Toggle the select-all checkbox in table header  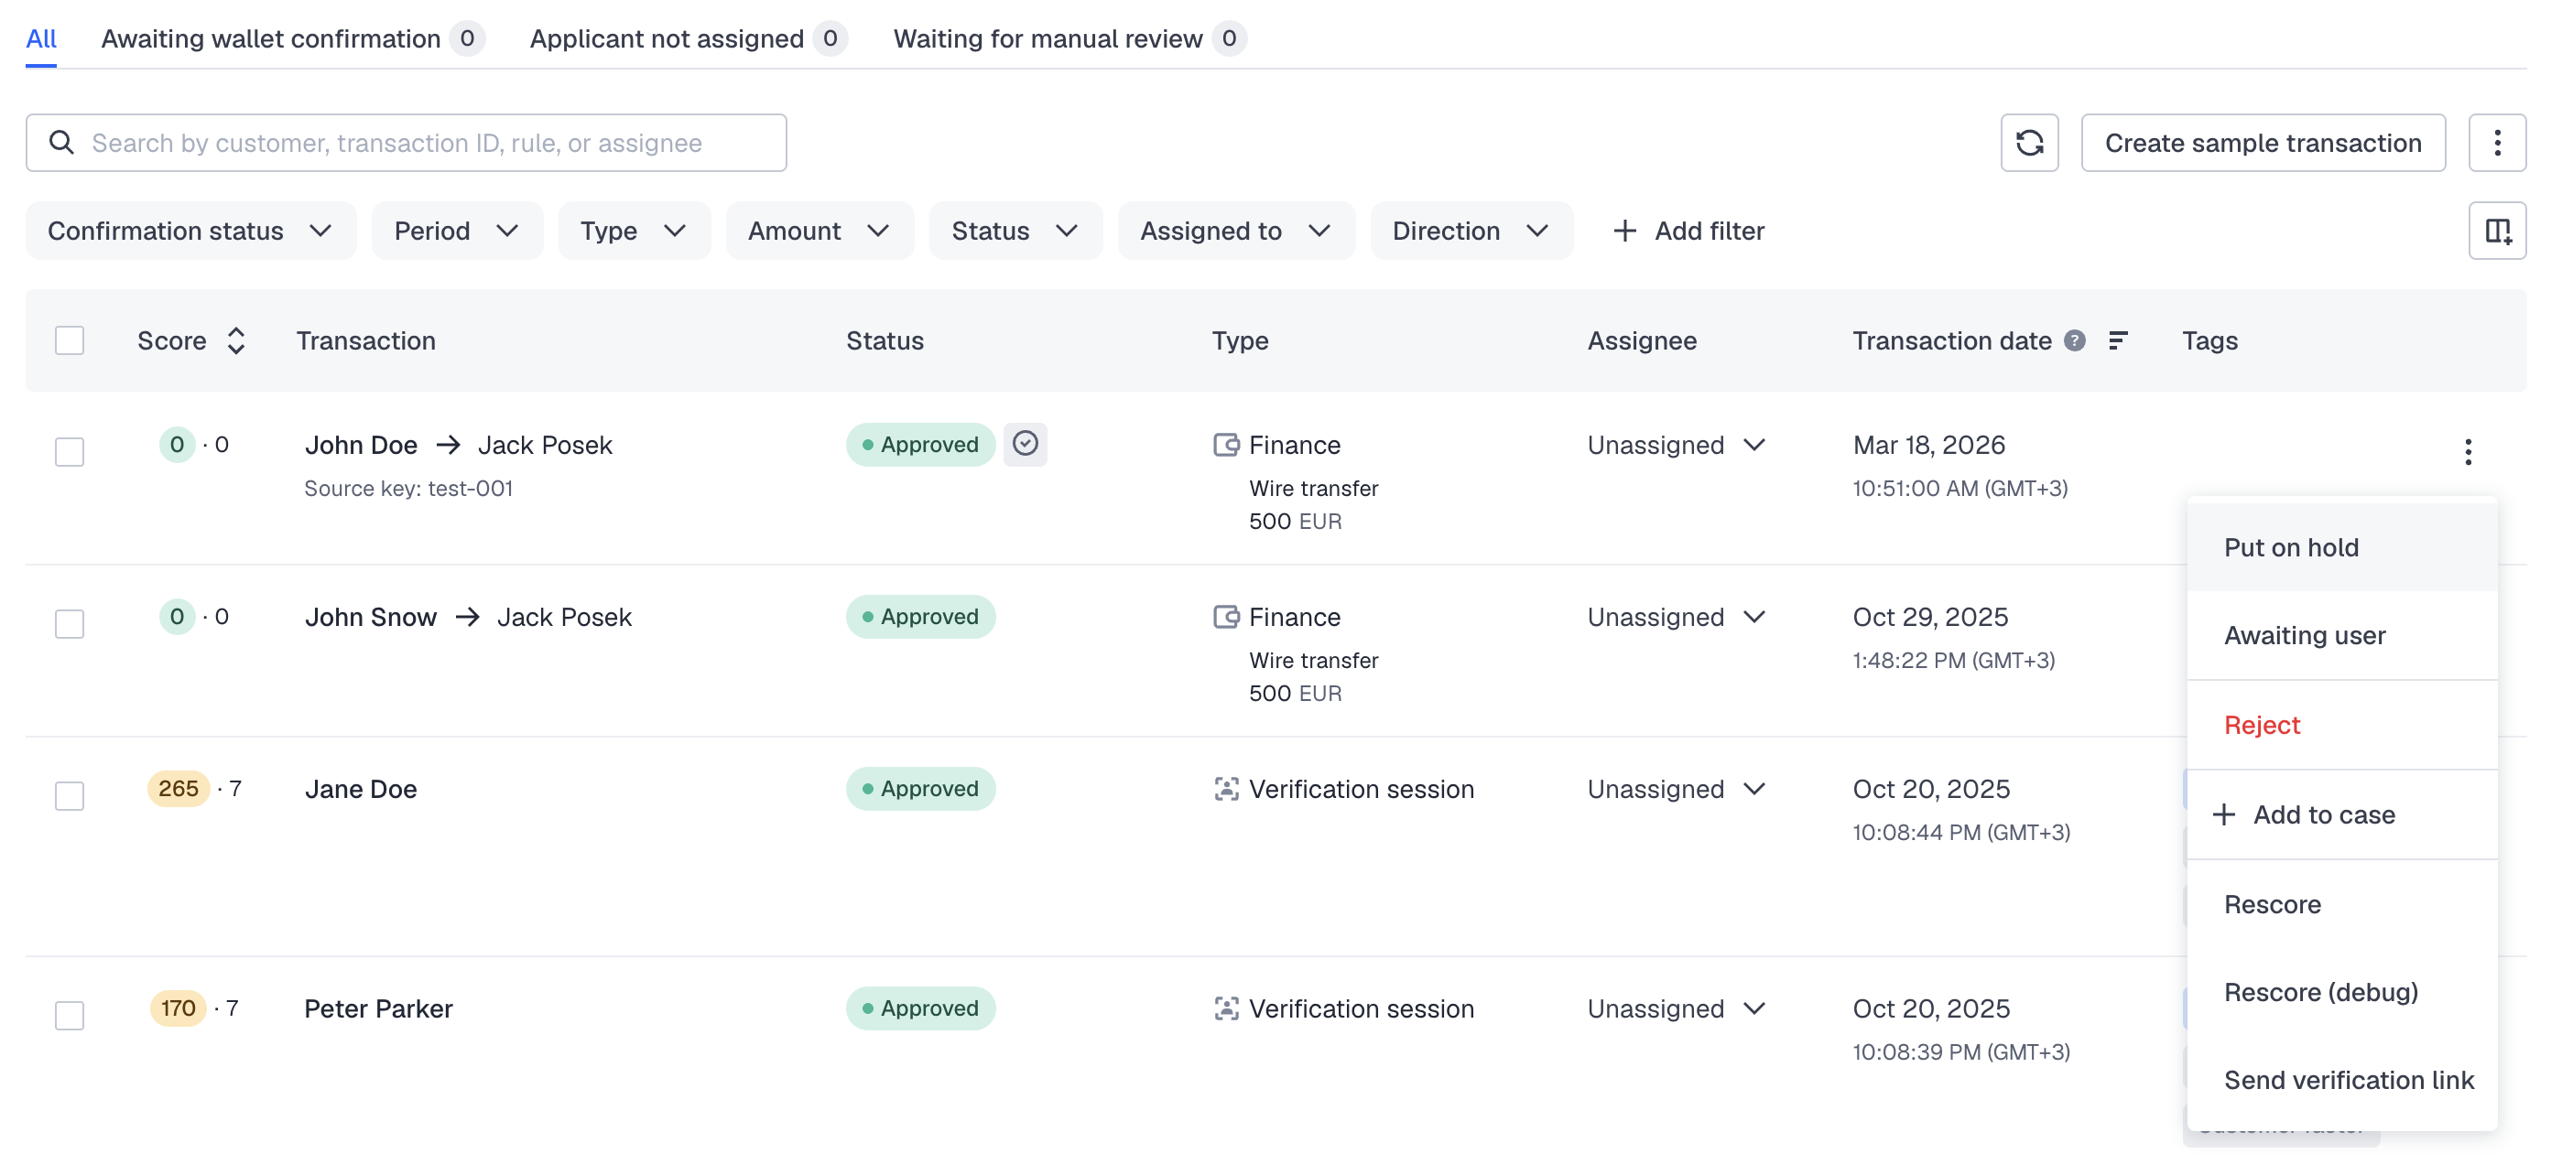(70, 341)
